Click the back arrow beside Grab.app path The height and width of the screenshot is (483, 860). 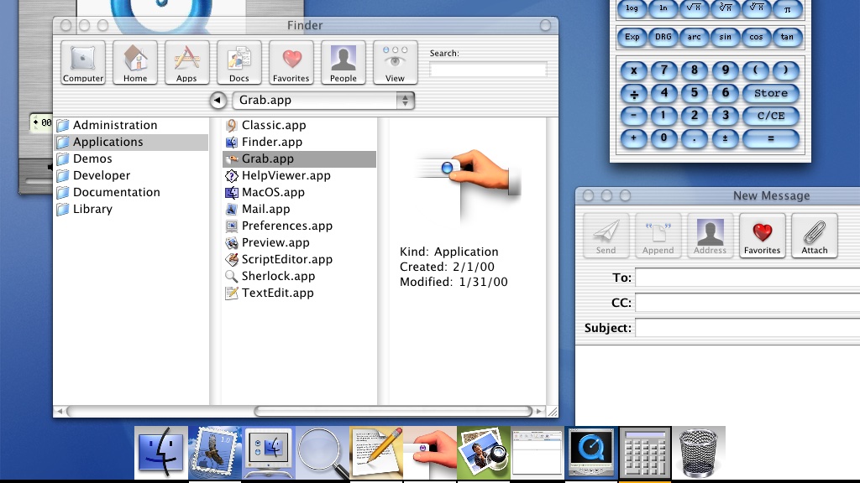218,101
